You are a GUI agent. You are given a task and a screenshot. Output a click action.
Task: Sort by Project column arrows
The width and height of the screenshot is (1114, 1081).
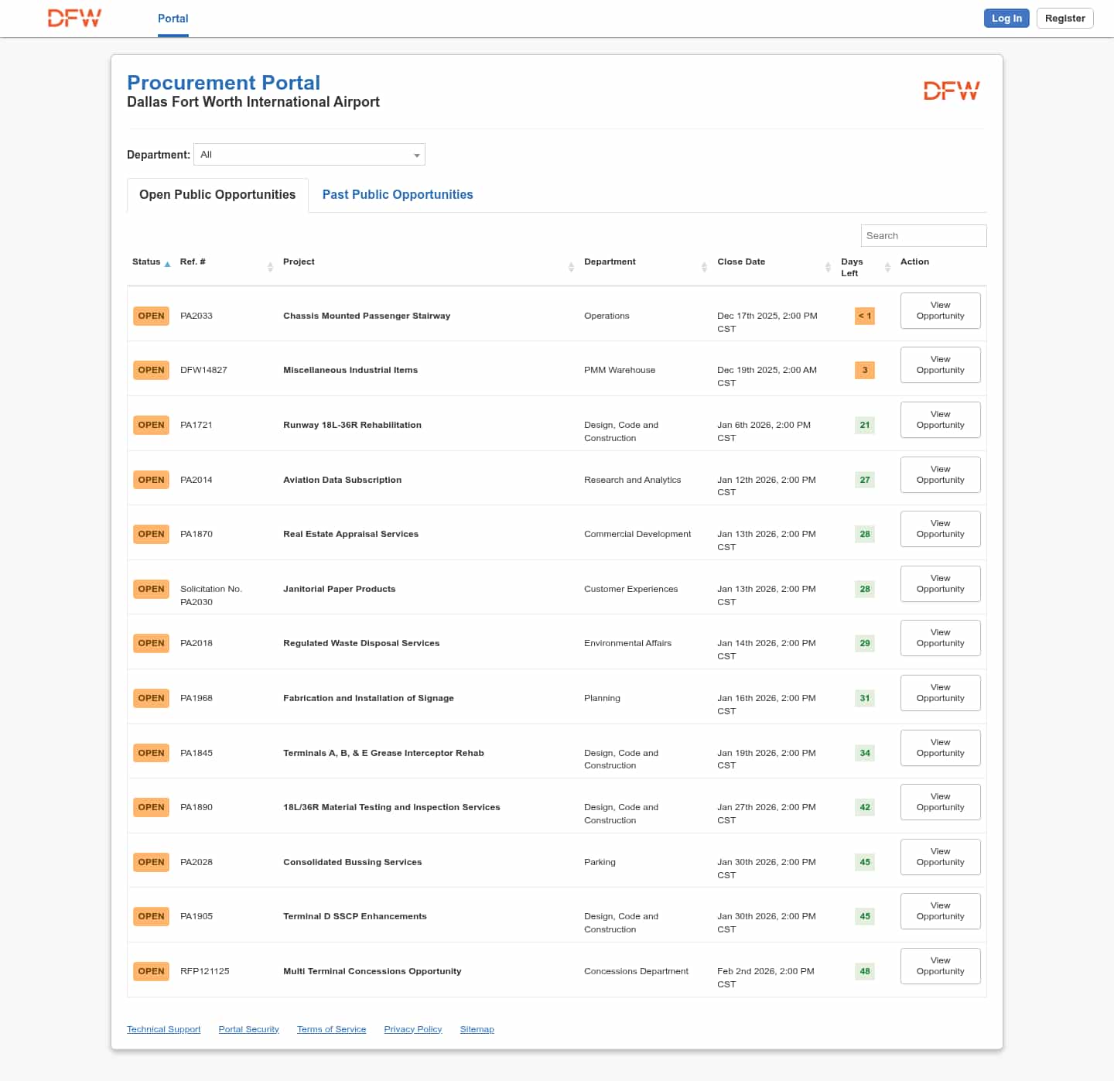coord(571,267)
